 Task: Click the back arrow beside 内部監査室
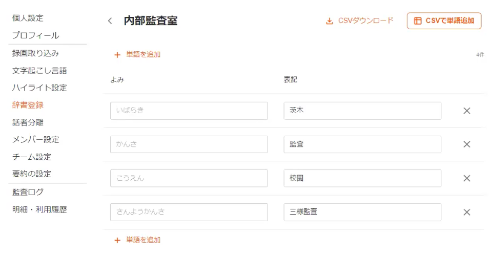point(110,21)
